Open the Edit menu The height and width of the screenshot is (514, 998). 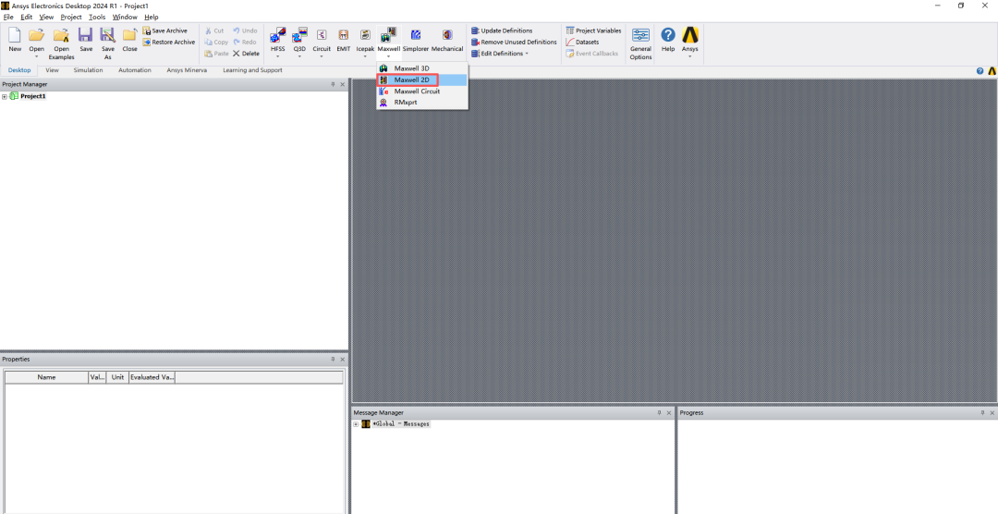coord(26,18)
